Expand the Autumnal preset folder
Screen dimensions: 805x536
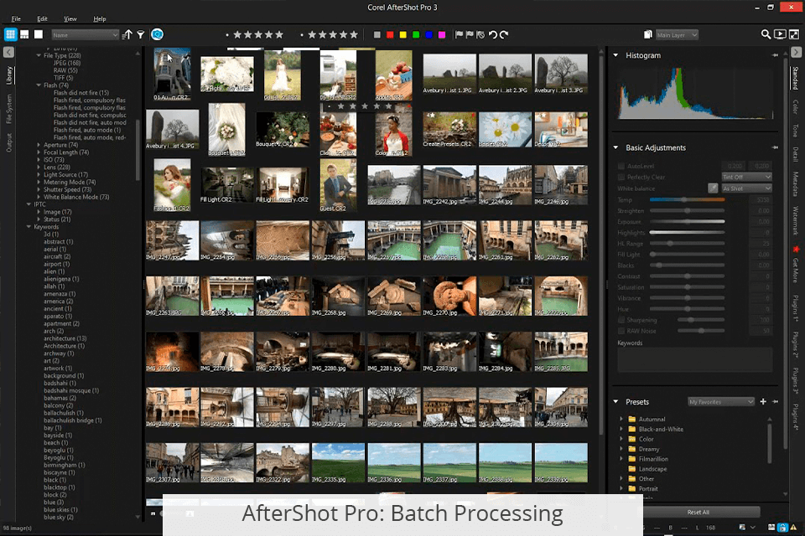(x=621, y=419)
